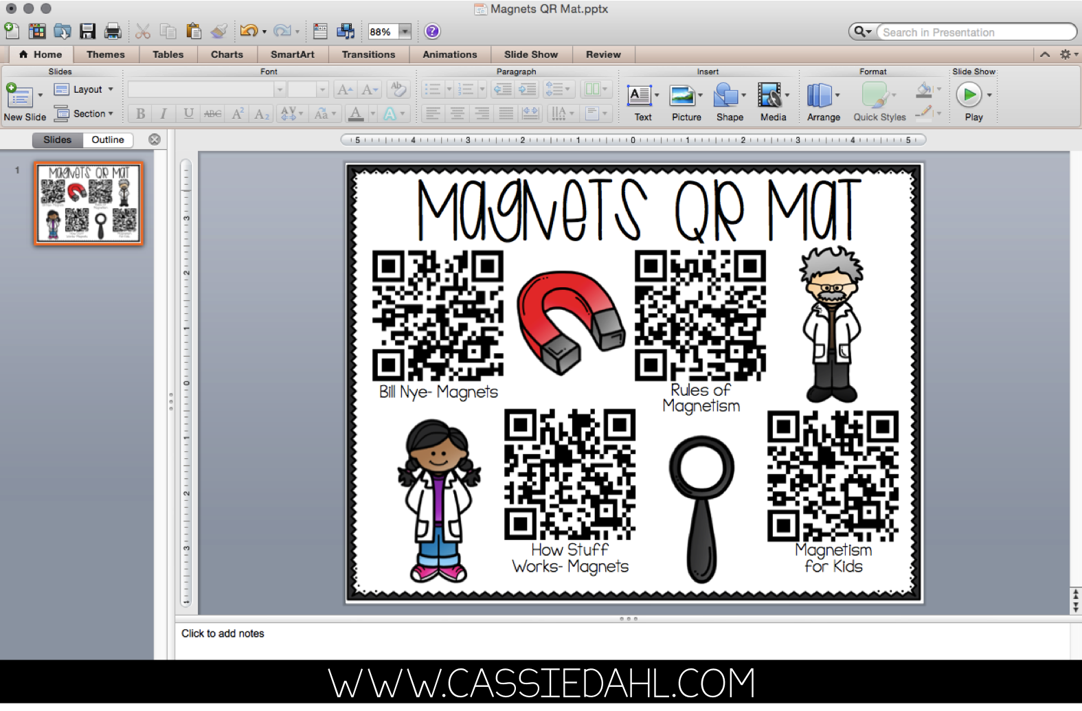Align text left in Paragraph group
1082x711 pixels.
pos(433,113)
